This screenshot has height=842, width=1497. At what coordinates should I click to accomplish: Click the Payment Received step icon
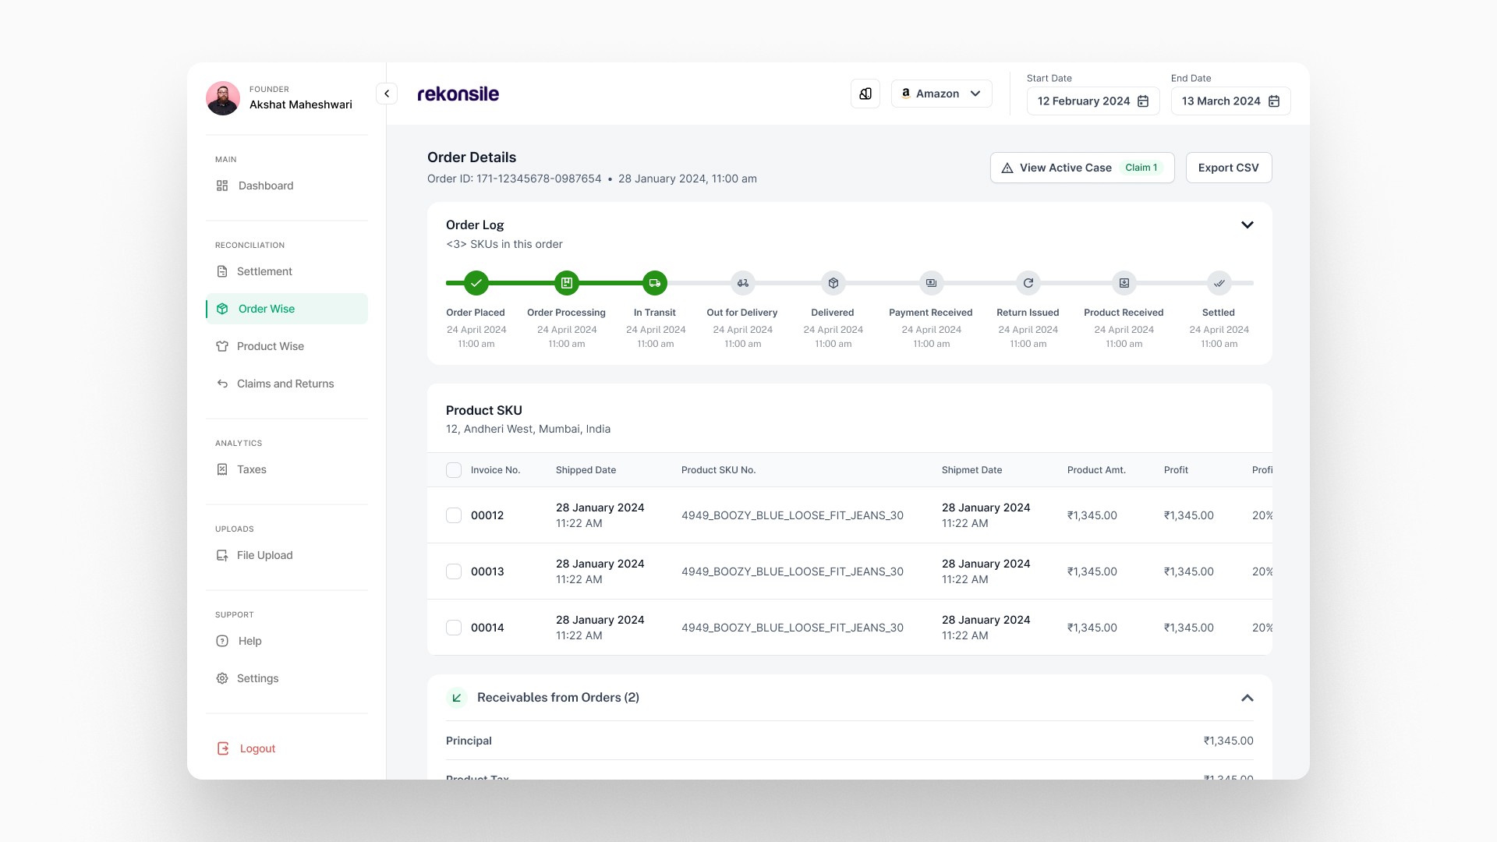click(931, 283)
